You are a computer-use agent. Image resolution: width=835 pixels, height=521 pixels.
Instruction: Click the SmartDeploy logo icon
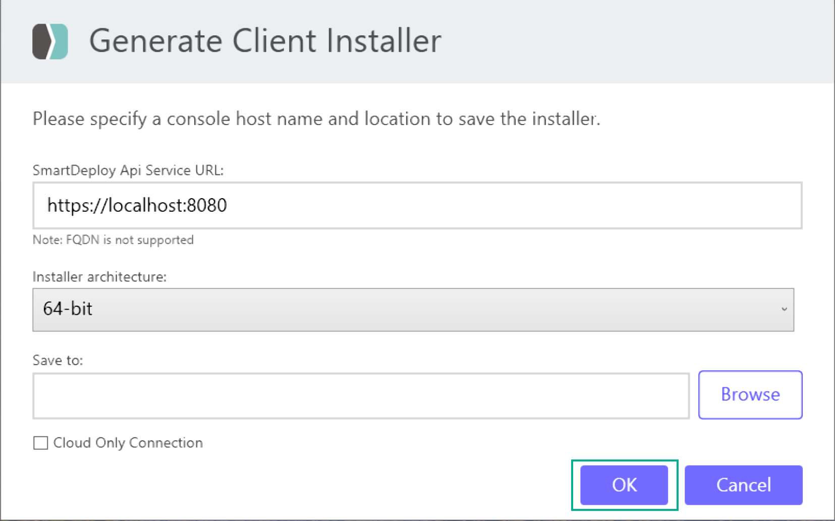(x=50, y=41)
